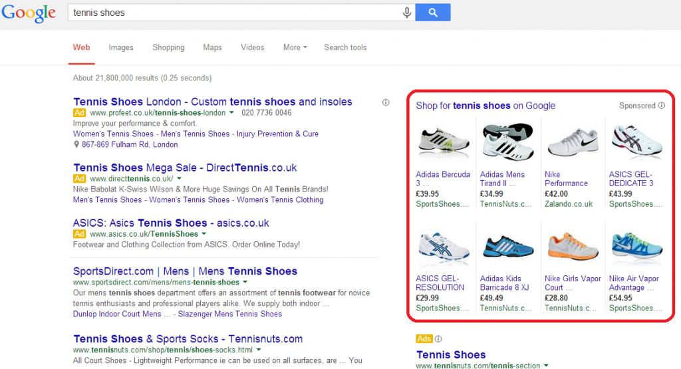The width and height of the screenshot is (681, 369).
Task: Click the Google logo
Action: pos(29,13)
